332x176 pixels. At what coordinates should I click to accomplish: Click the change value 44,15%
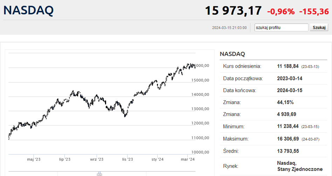[285, 102]
